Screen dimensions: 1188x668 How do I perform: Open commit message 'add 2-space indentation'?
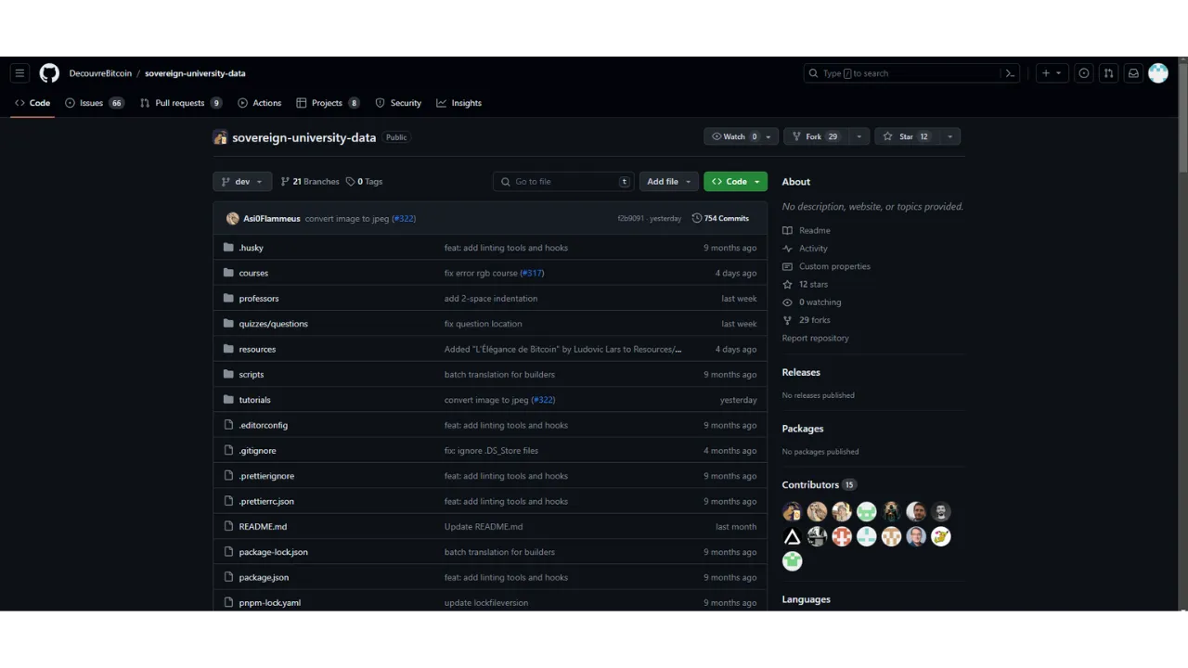[x=491, y=299]
